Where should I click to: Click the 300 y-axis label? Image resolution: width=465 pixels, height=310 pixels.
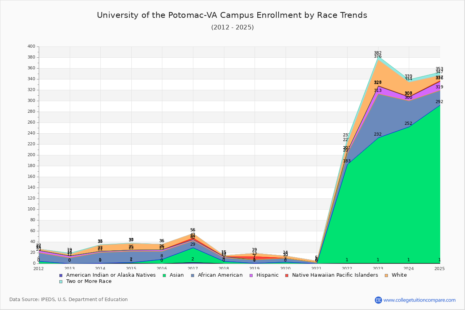click(31, 101)
